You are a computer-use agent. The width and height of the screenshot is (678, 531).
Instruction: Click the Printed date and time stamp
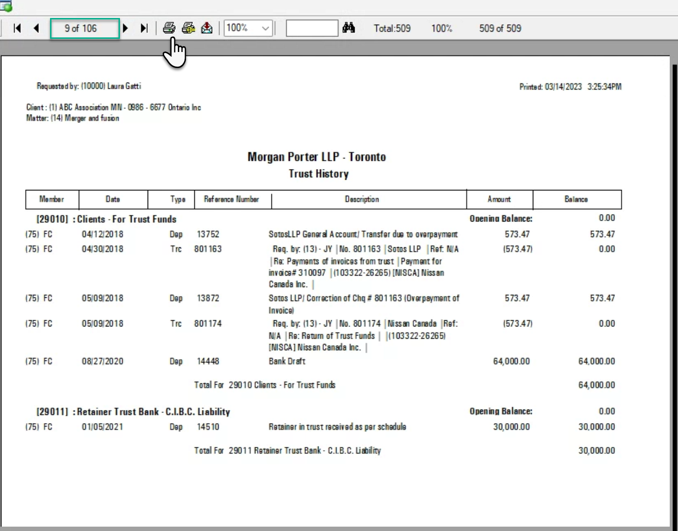571,87
